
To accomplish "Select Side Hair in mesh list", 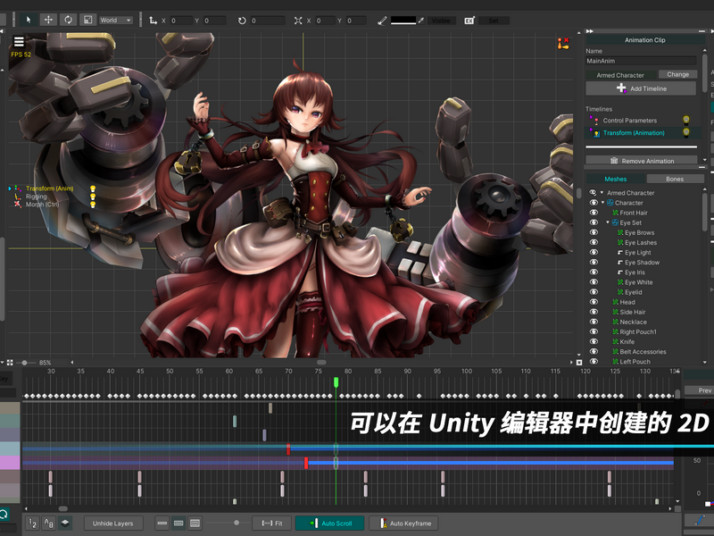I will (x=633, y=312).
